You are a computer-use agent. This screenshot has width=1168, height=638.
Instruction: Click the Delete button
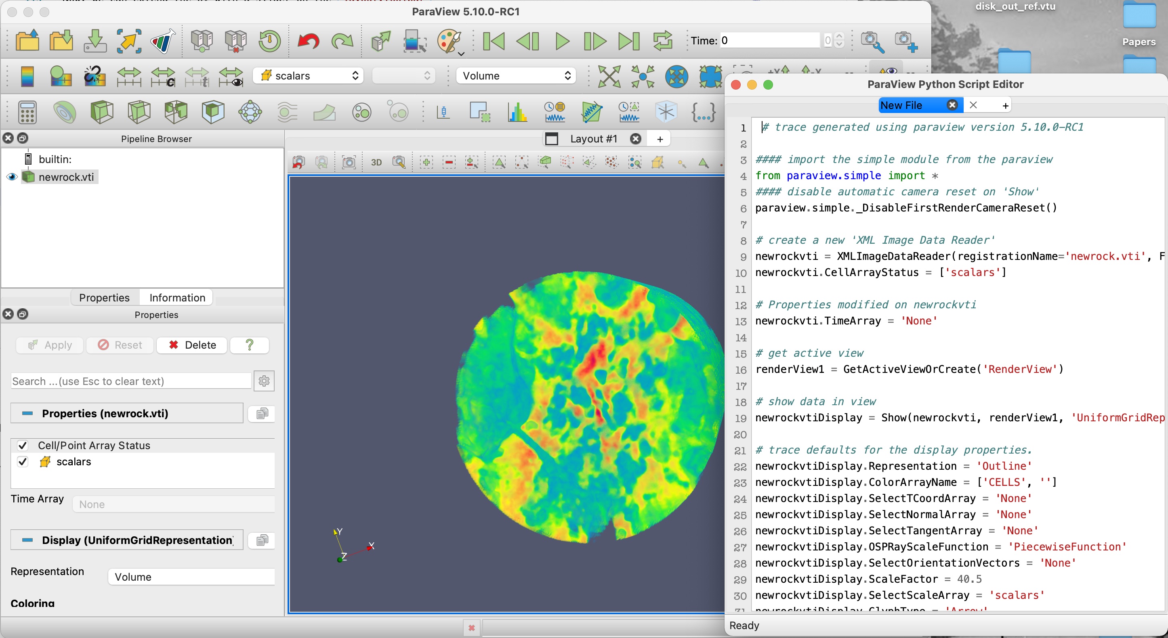191,345
